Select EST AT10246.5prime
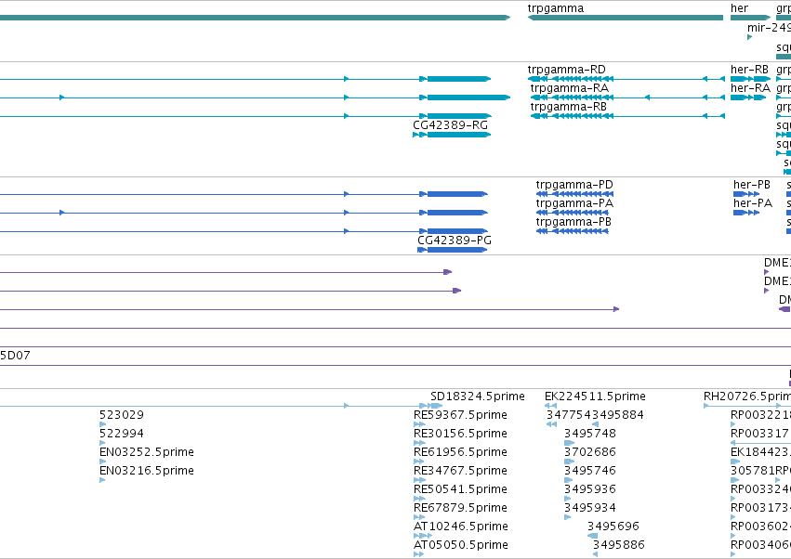791x559 pixels. [461, 526]
